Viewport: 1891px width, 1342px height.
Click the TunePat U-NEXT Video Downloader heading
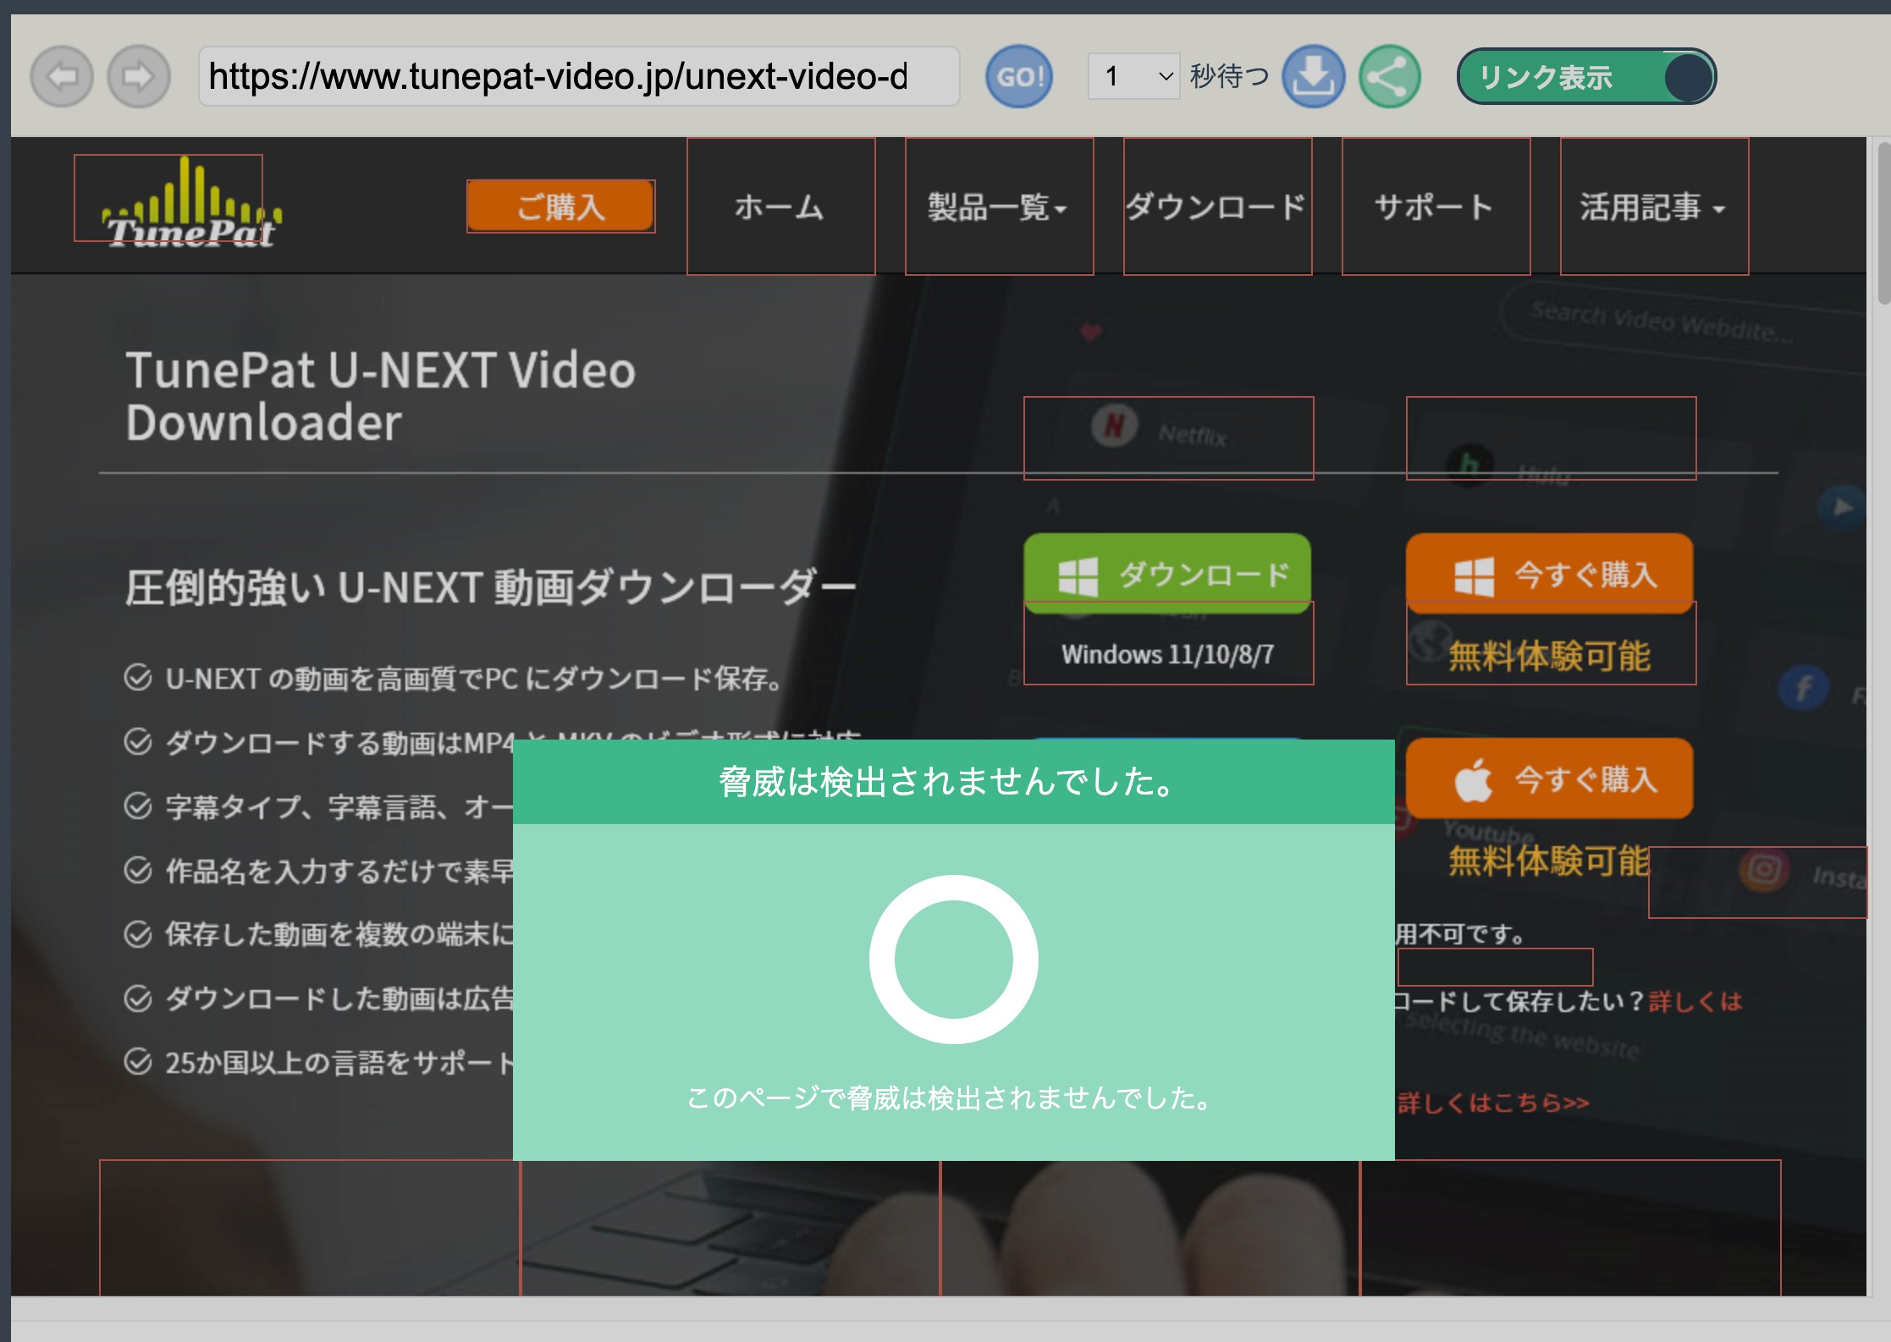(381, 396)
